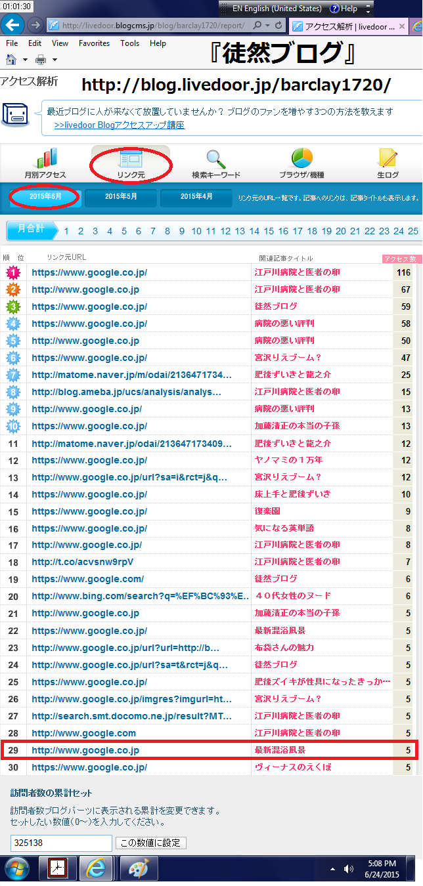Switch to the リンク元 report tab

pyautogui.click(x=130, y=163)
